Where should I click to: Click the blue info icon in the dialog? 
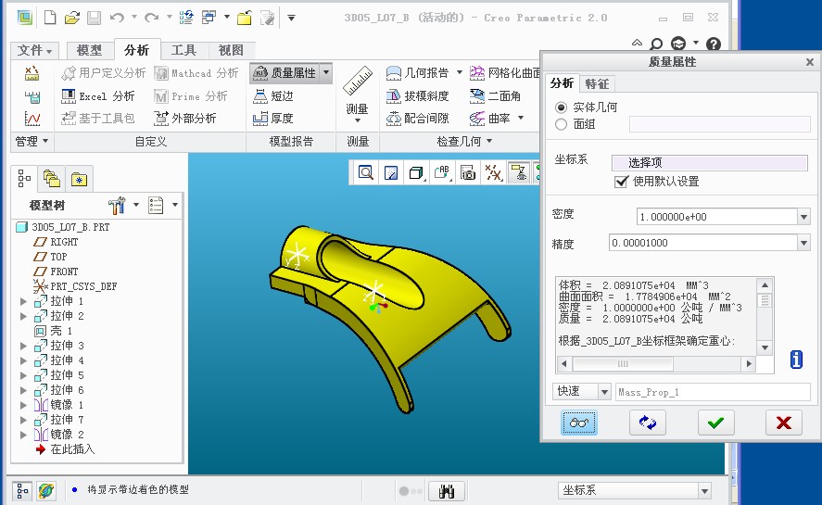(796, 360)
